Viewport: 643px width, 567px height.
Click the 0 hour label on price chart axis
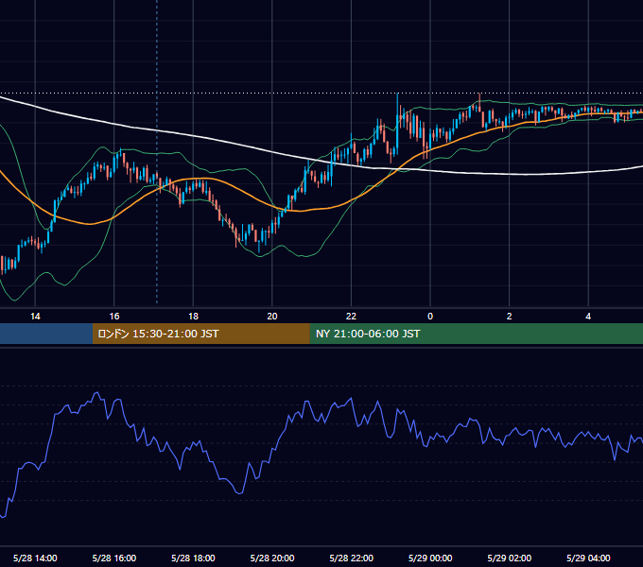click(430, 317)
